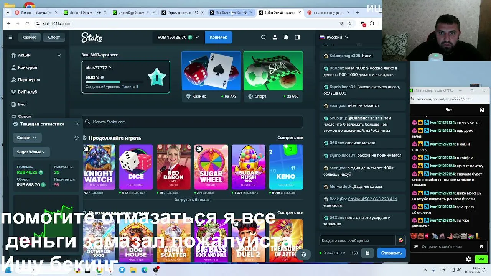Open the Sugar Rush 1000 game thumbnail
The width and height of the screenshot is (491, 276).
pos(248,167)
